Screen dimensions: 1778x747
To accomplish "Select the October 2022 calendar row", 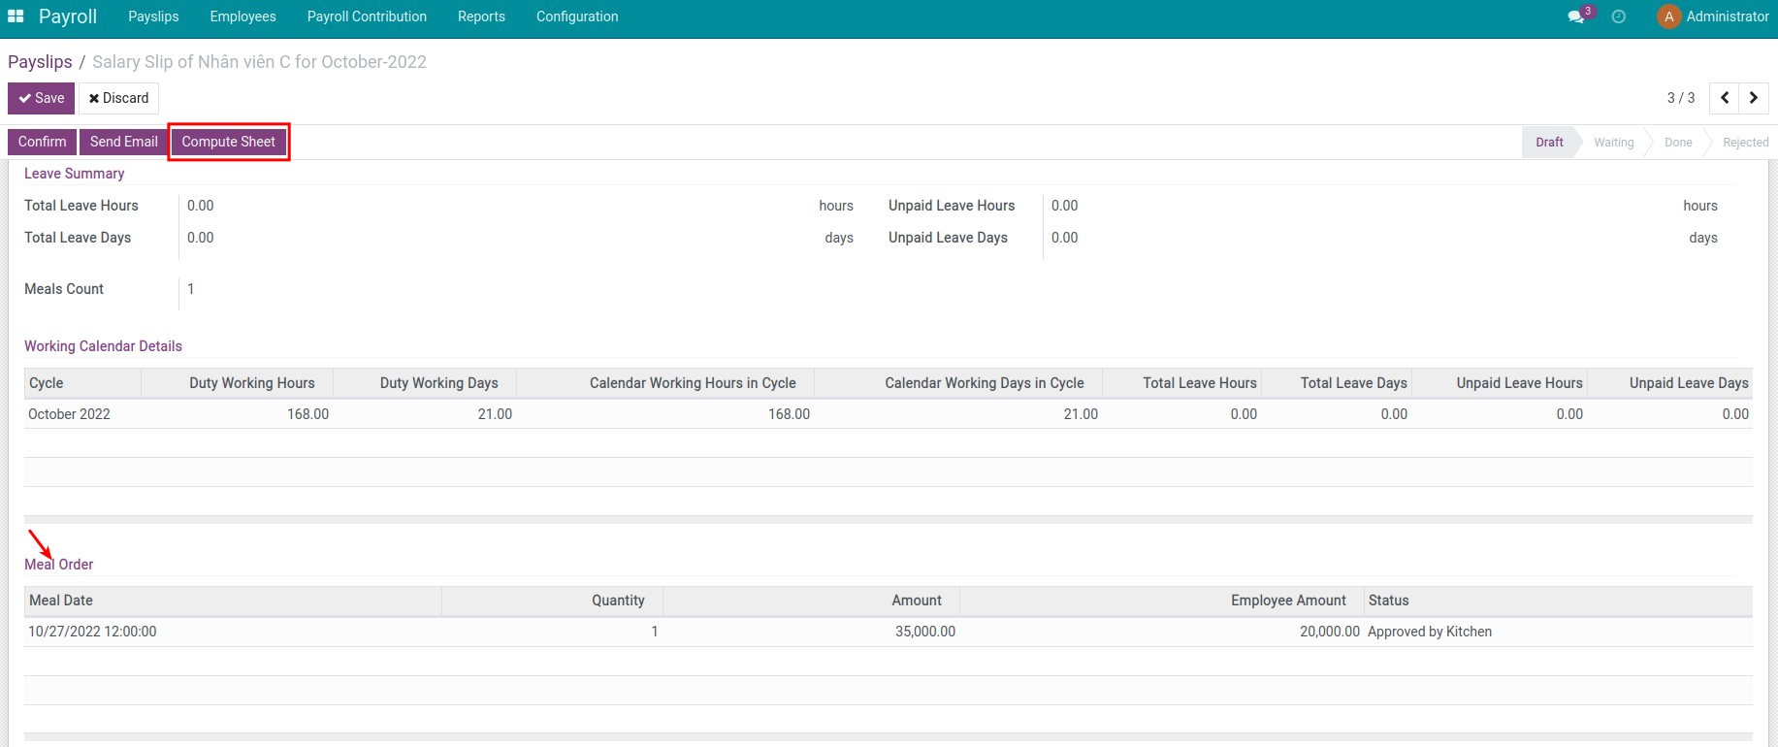I will tap(69, 414).
